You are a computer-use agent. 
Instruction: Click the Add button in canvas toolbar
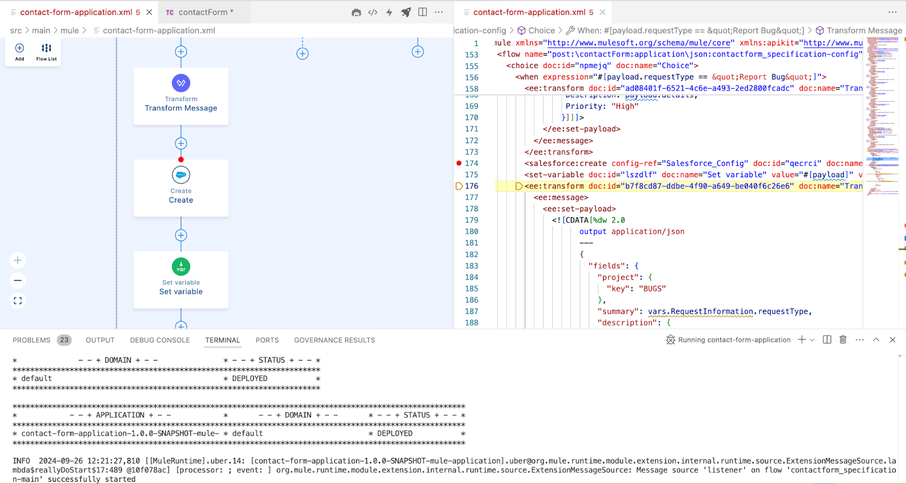click(19, 52)
